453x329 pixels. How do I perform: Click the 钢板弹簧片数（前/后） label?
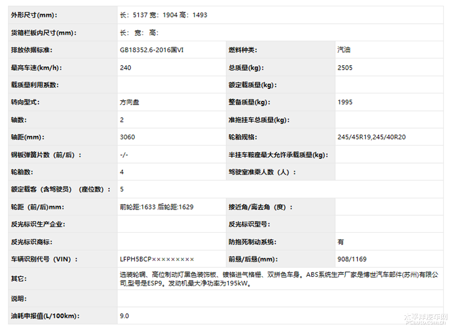pyautogui.click(x=46, y=155)
